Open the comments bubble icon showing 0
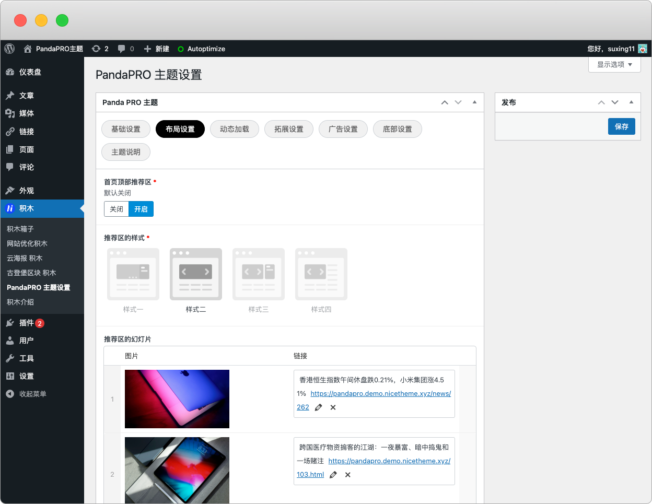 click(121, 49)
